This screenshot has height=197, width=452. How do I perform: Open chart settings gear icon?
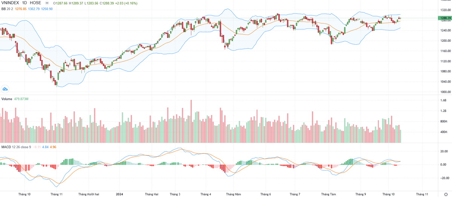445,194
